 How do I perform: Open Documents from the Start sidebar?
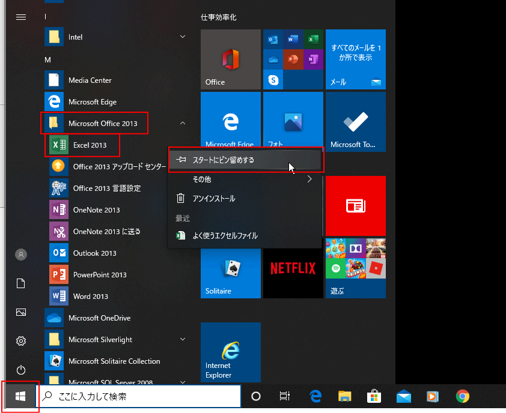pos(21,283)
